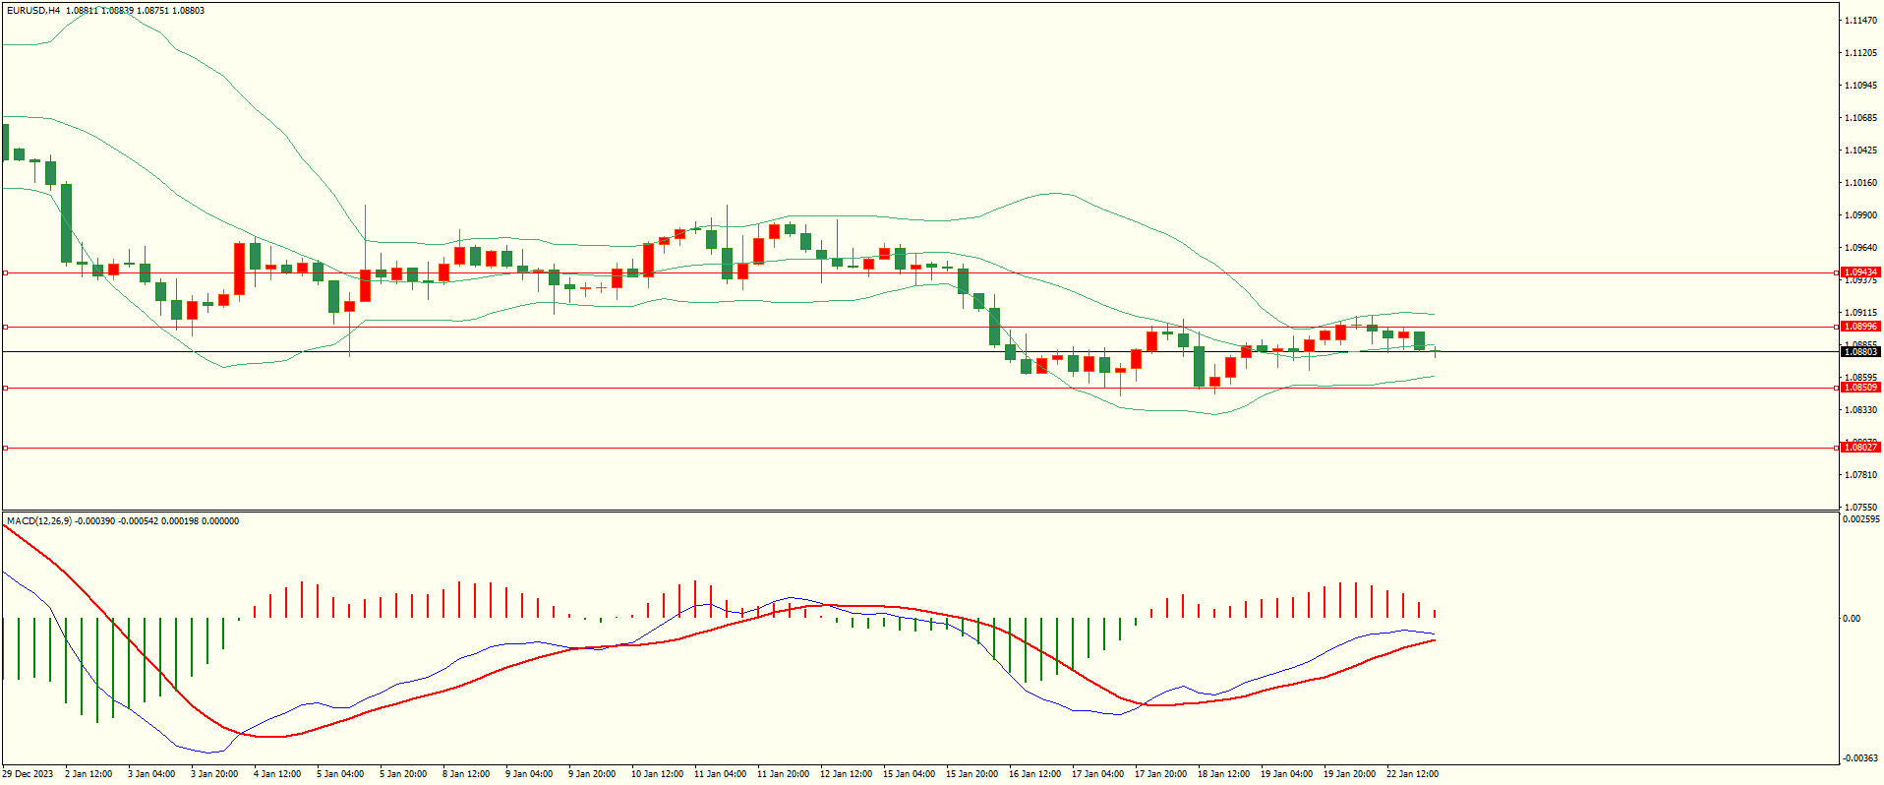The image size is (1884, 785).
Task: Click the 29 Dec 2023 date label
Action: coord(29,774)
